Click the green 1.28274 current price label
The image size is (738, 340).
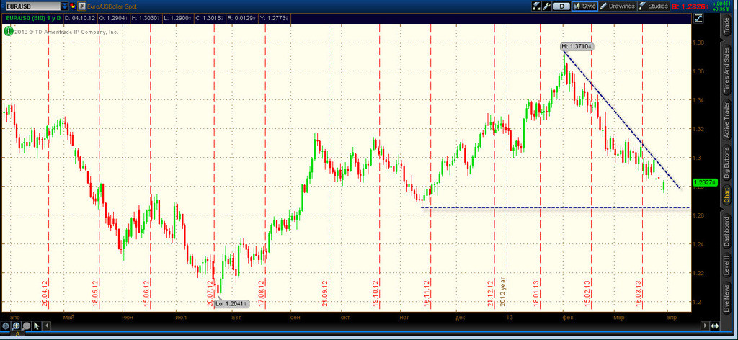[705, 182]
